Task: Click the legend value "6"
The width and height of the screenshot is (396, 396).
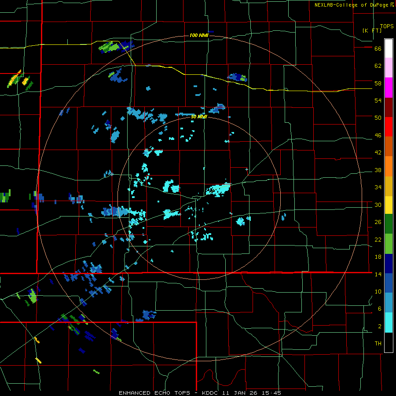Action: [x=380, y=309]
